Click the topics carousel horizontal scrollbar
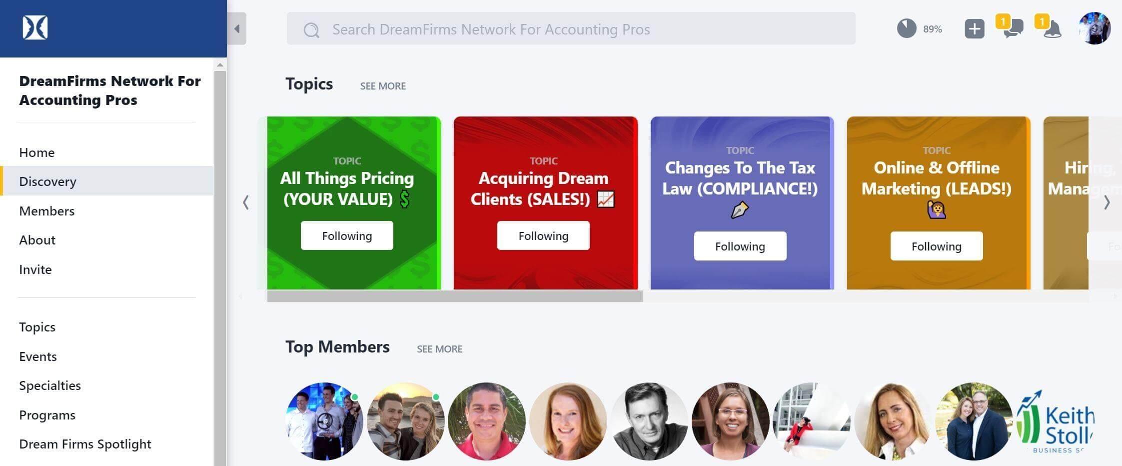The height and width of the screenshot is (466, 1122). 455,296
